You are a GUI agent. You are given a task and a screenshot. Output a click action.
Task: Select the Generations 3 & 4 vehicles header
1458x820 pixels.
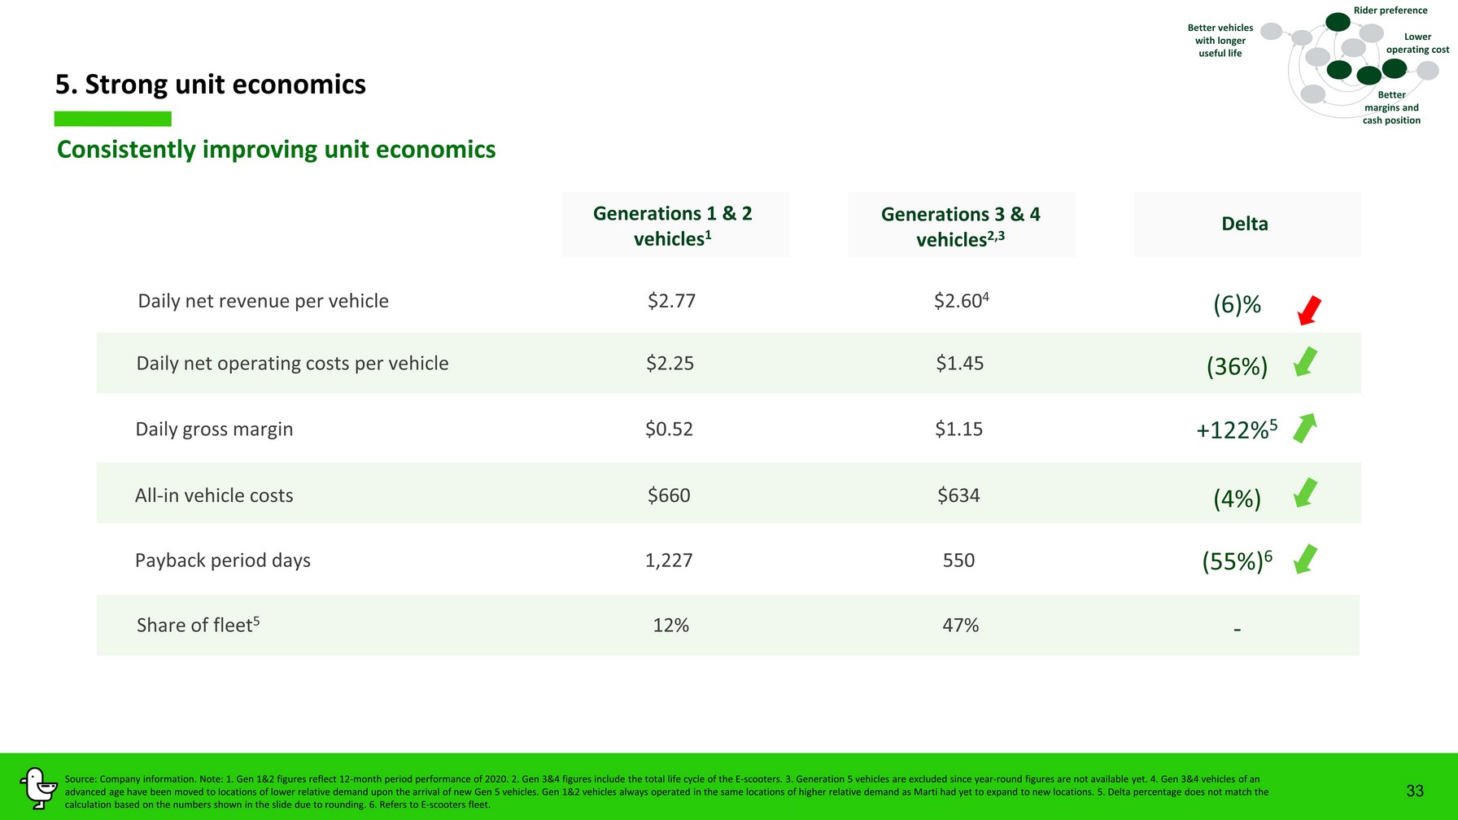961,226
